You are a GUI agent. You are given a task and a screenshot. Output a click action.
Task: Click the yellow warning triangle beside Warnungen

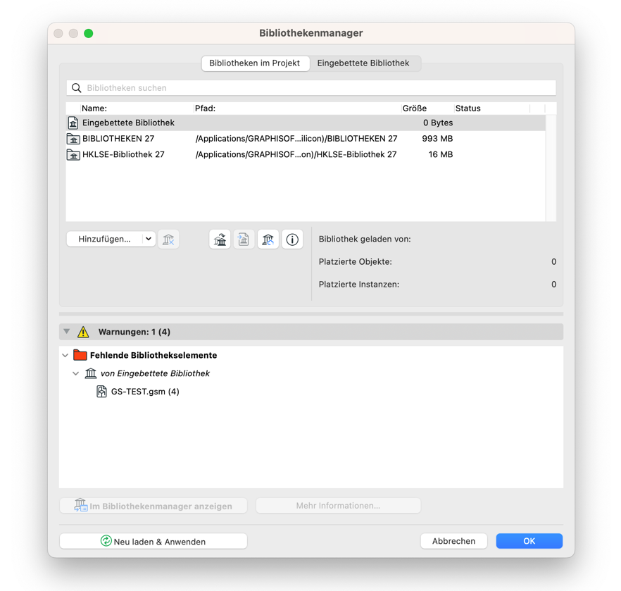(84, 331)
